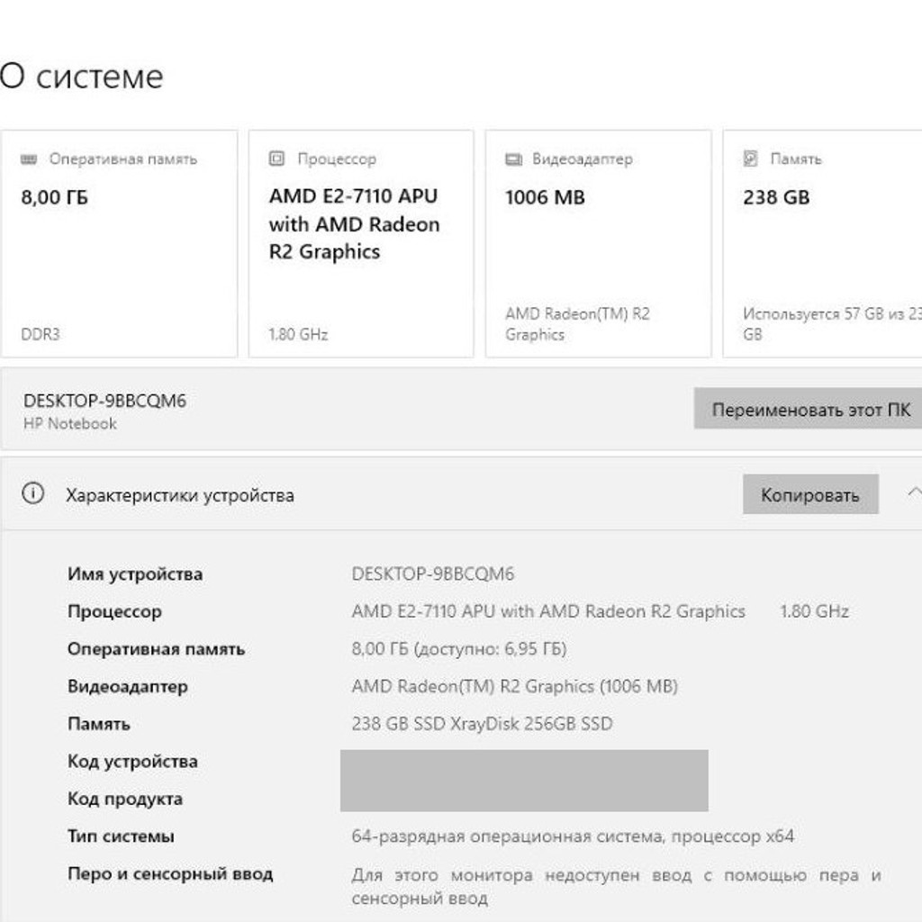Screen dimensions: 922x922
Task: Click the 1006 MB value in Видеоадаптер card
Action: 545,197
